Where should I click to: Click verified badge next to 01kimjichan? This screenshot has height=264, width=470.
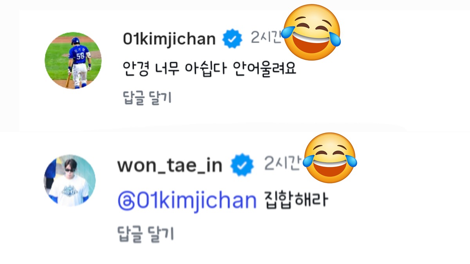(232, 39)
